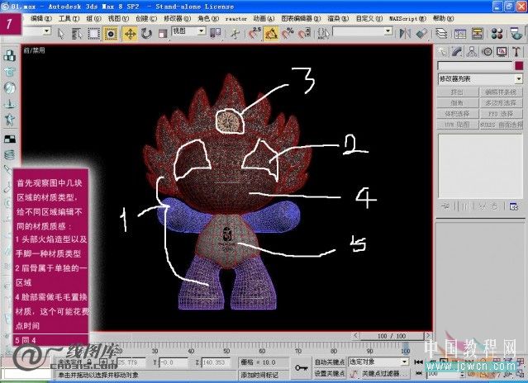Click the FFD 选择 modifier button
The height and width of the screenshot is (383, 528).
pyautogui.click(x=501, y=114)
